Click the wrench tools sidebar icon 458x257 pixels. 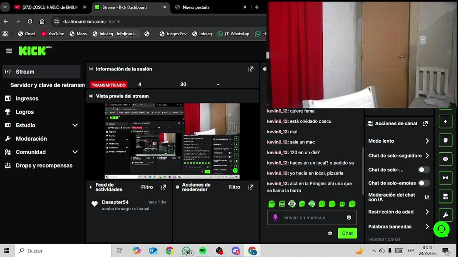pyautogui.click(x=445, y=215)
